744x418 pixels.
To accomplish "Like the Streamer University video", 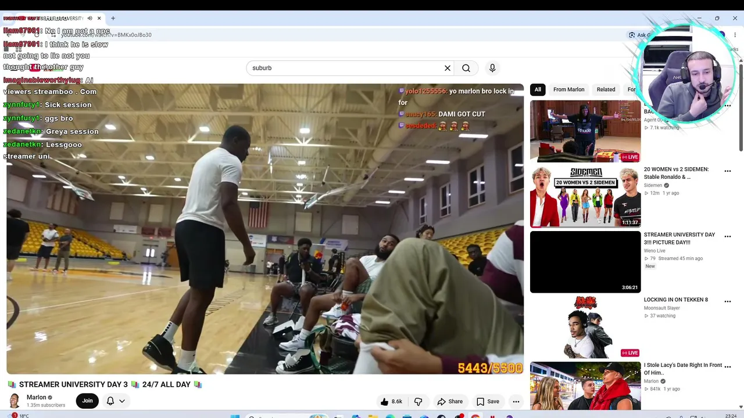I will 391,401.
